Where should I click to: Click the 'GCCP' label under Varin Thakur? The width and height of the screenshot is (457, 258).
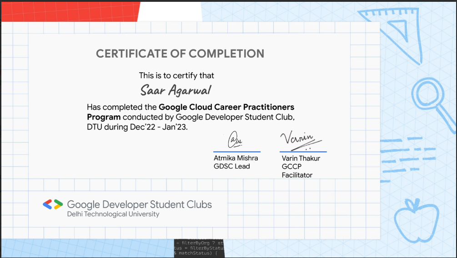pyautogui.click(x=291, y=167)
